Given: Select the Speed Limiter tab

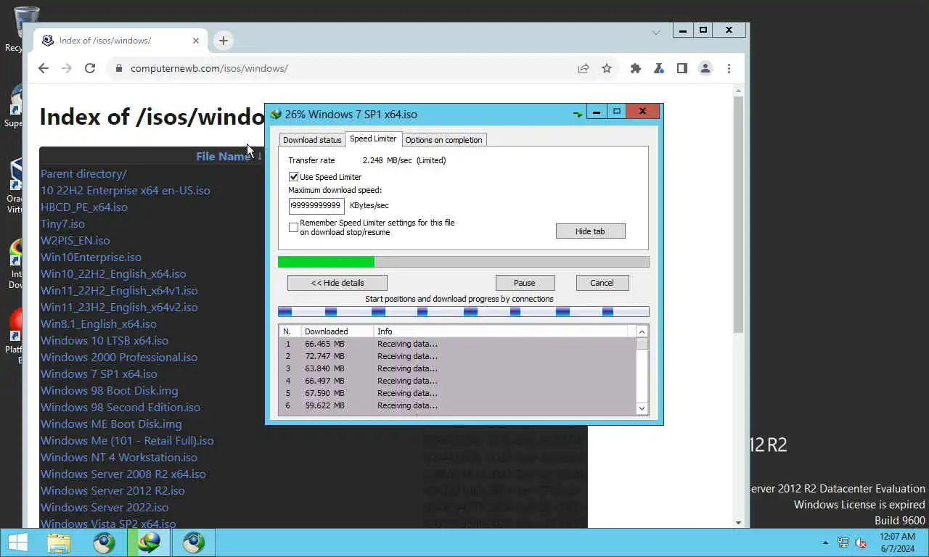Looking at the screenshot, I should point(373,139).
